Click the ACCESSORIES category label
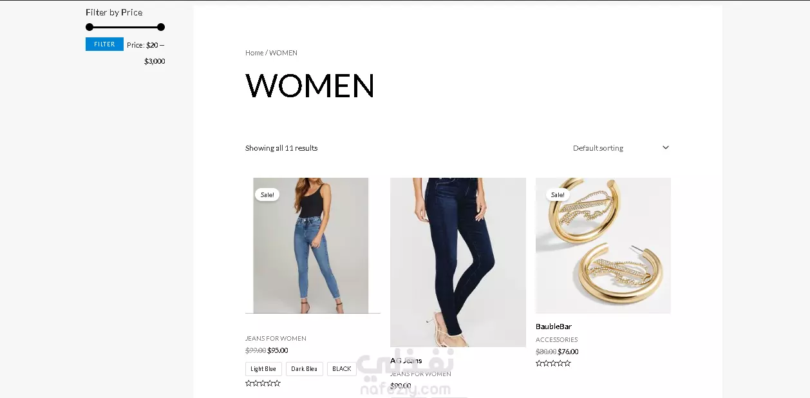The height and width of the screenshot is (398, 810). [x=557, y=339]
